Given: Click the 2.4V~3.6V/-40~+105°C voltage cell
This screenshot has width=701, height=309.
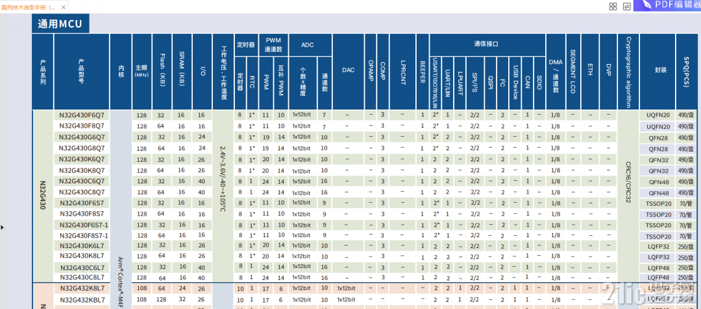Looking at the screenshot, I should pyautogui.click(x=223, y=178).
